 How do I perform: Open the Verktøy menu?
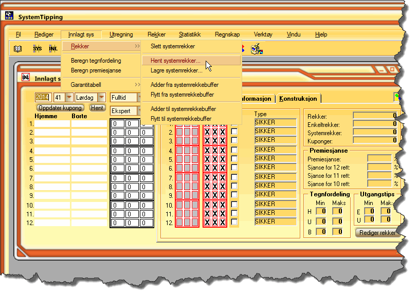click(x=263, y=34)
